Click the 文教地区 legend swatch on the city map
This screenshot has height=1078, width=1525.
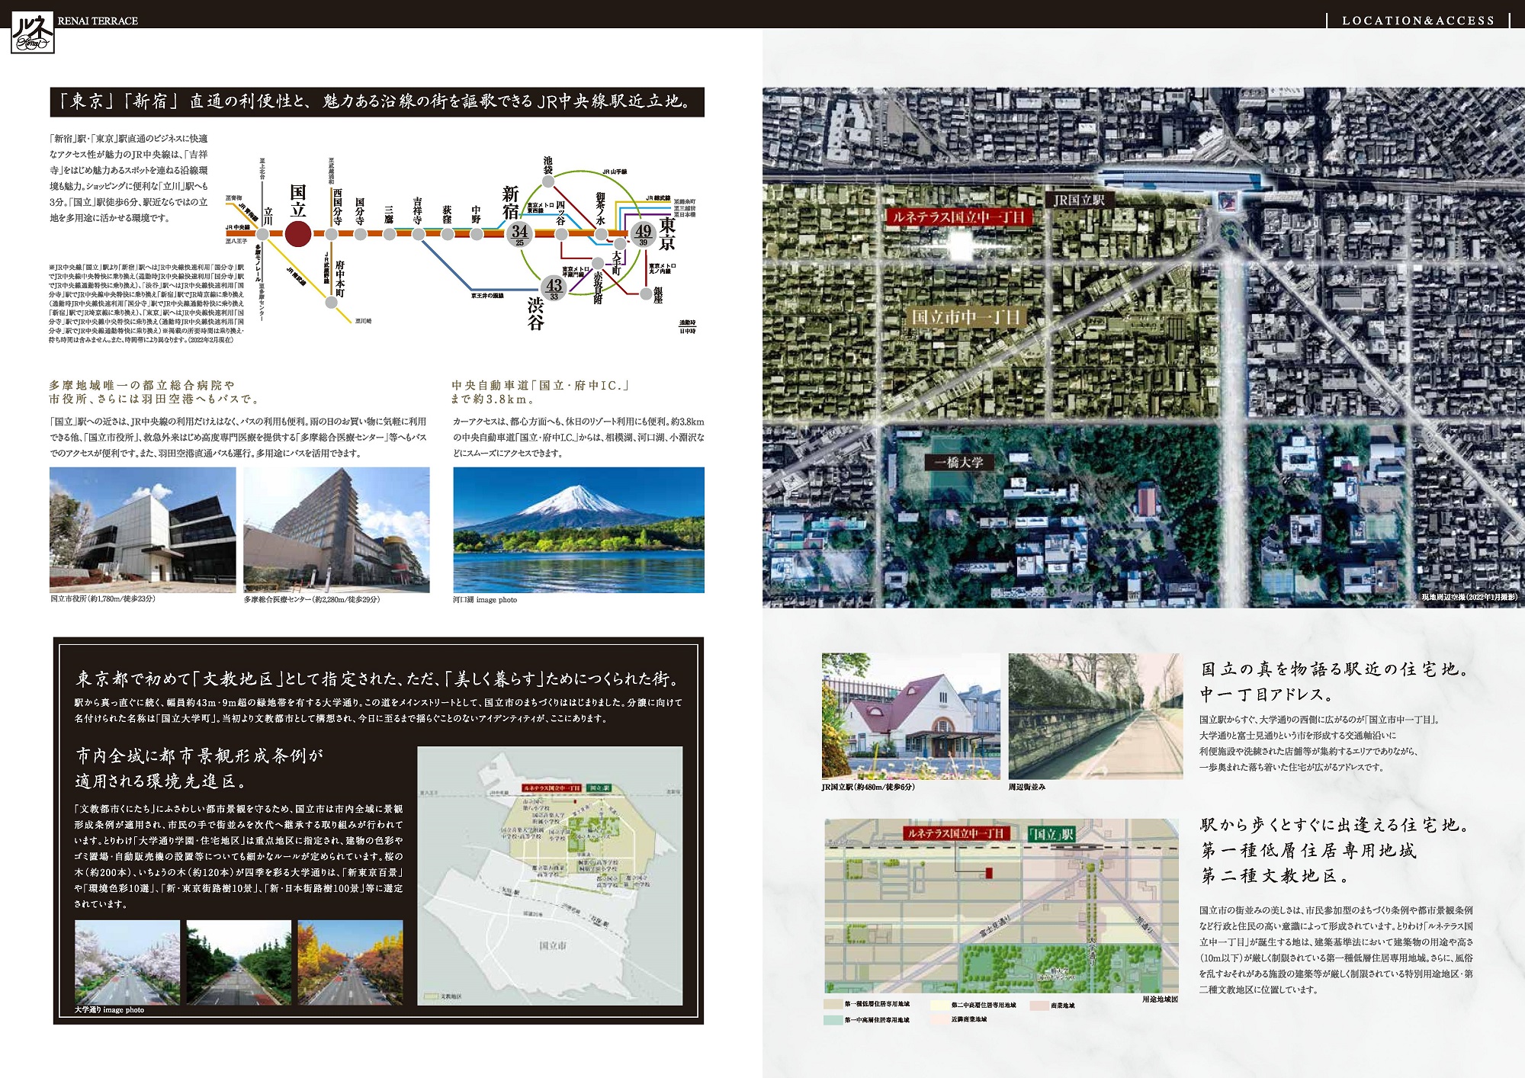(430, 996)
